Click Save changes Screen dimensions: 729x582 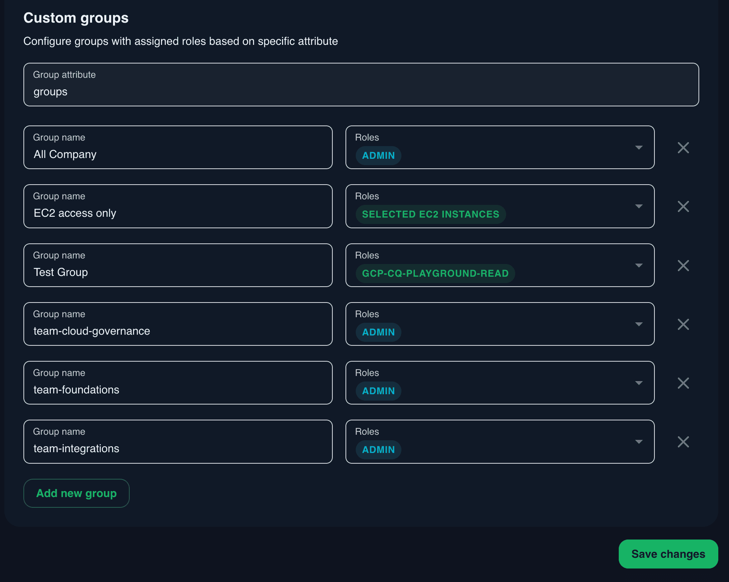[668, 554]
